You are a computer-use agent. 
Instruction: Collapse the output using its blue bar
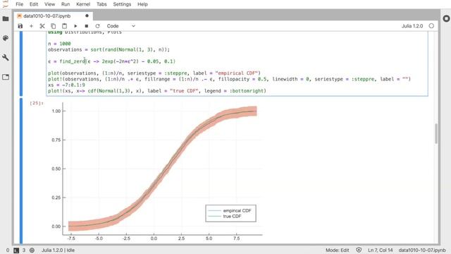click(x=21, y=171)
